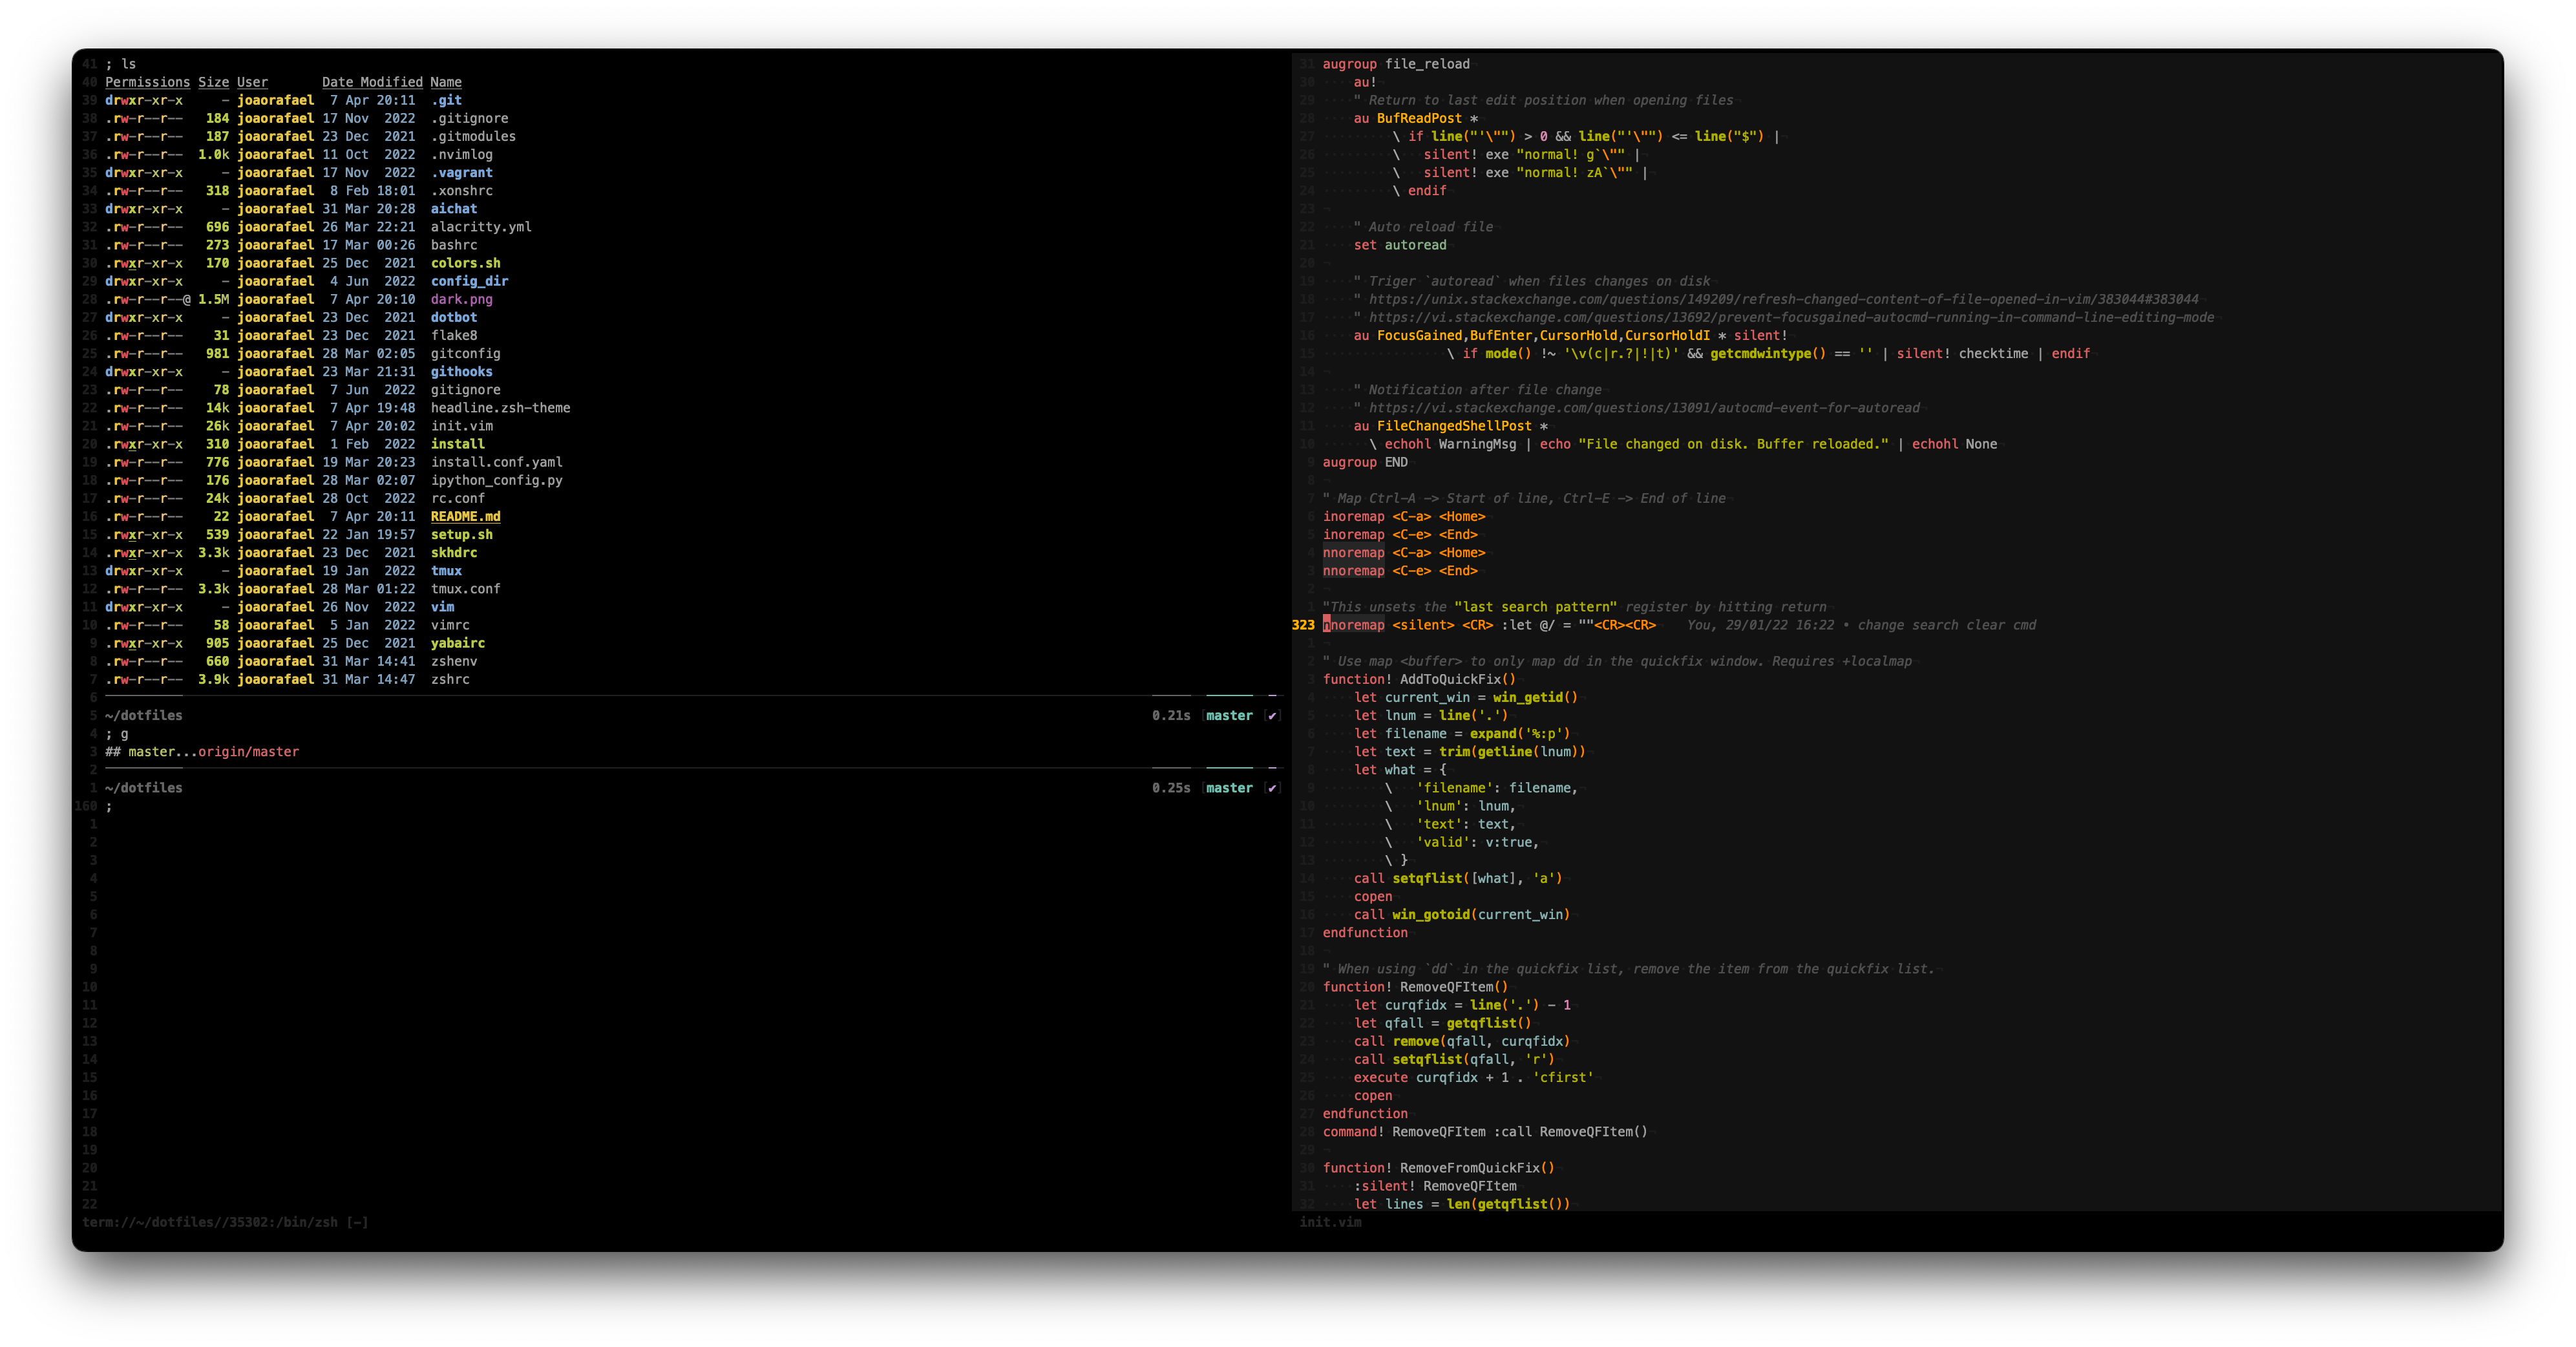
Task: Open the autocmd-event-for-autoread stackexchange URL
Action: pos(1644,408)
